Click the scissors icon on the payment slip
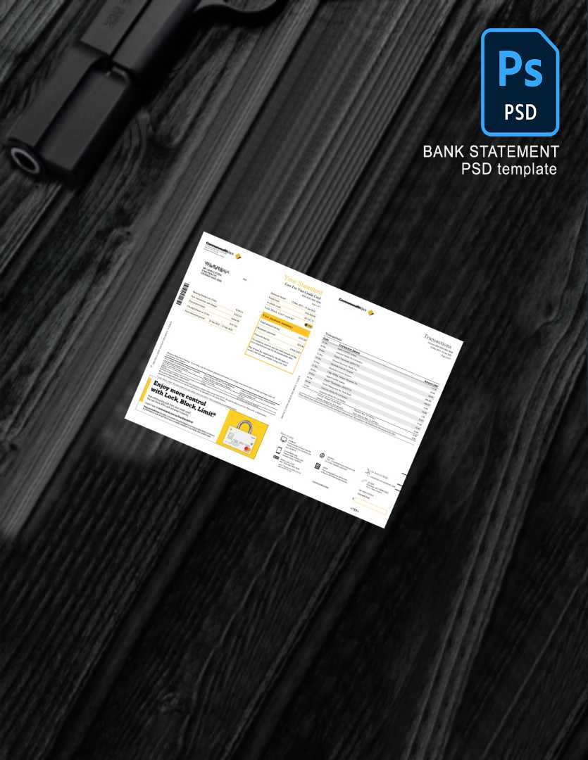 [x=368, y=470]
